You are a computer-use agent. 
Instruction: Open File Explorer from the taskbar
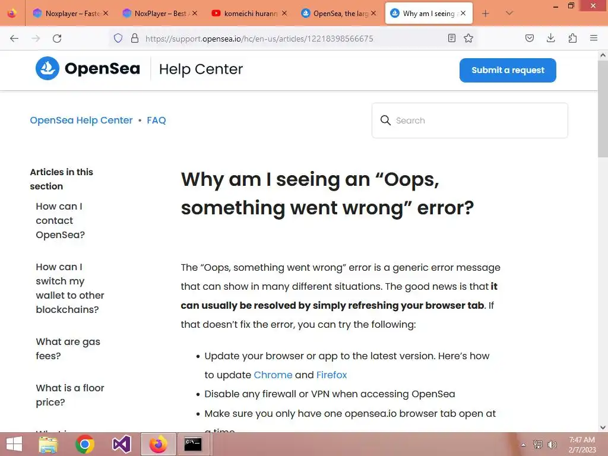pos(48,444)
